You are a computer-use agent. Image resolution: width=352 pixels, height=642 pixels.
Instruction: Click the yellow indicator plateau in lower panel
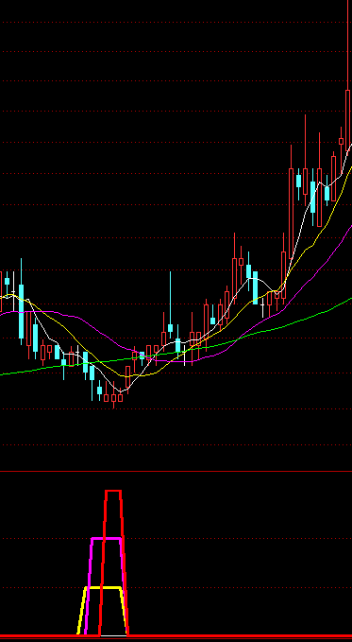click(103, 588)
